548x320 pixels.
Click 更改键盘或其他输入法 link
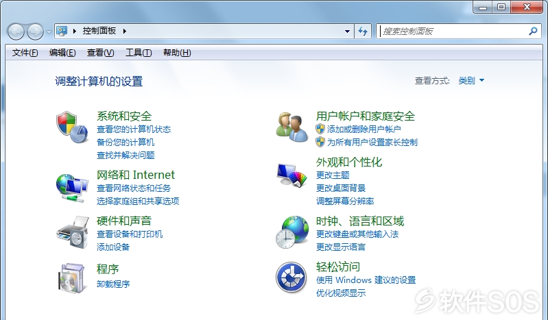[357, 234]
